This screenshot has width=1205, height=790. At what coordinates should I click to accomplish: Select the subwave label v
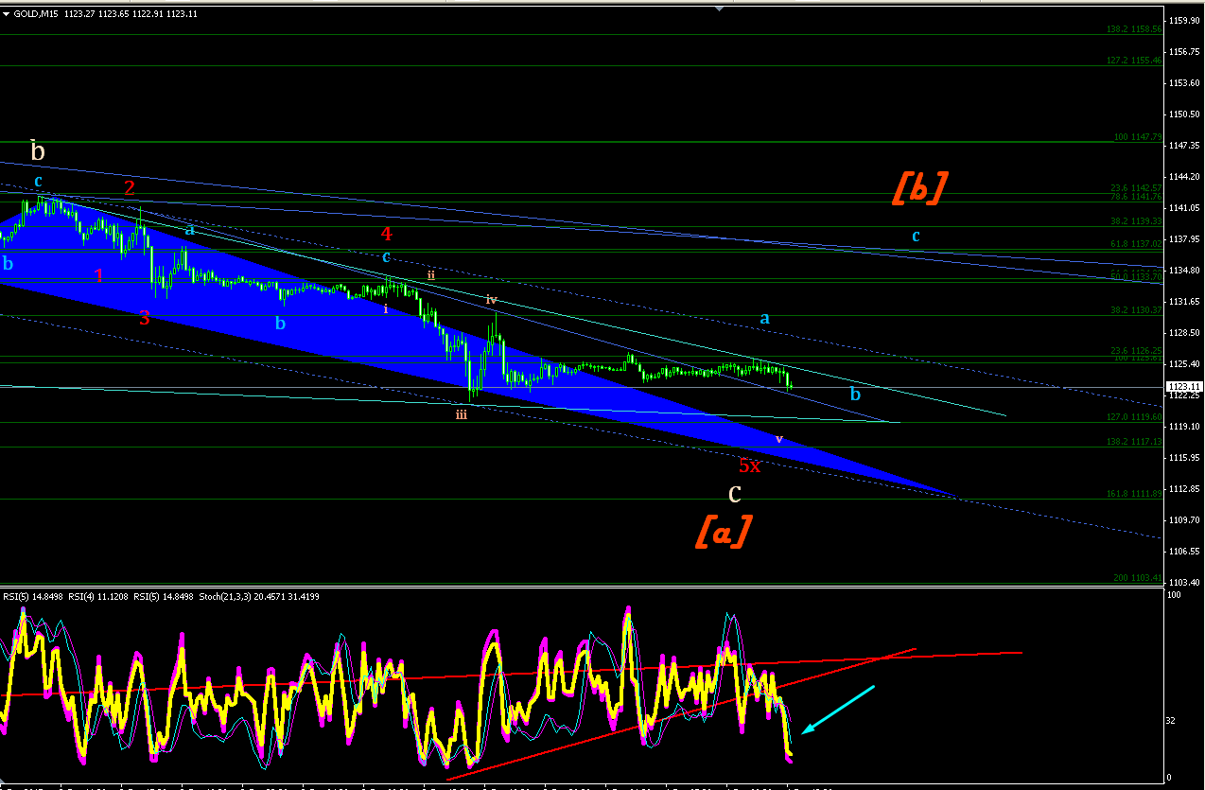point(778,439)
